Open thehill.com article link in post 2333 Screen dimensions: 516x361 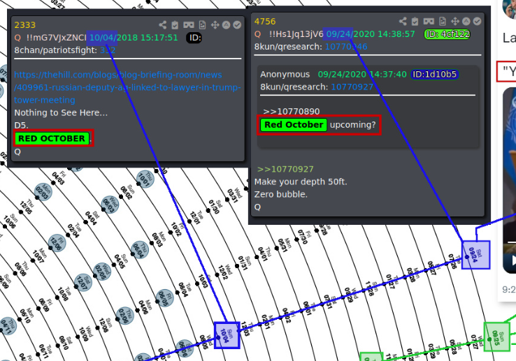point(127,87)
